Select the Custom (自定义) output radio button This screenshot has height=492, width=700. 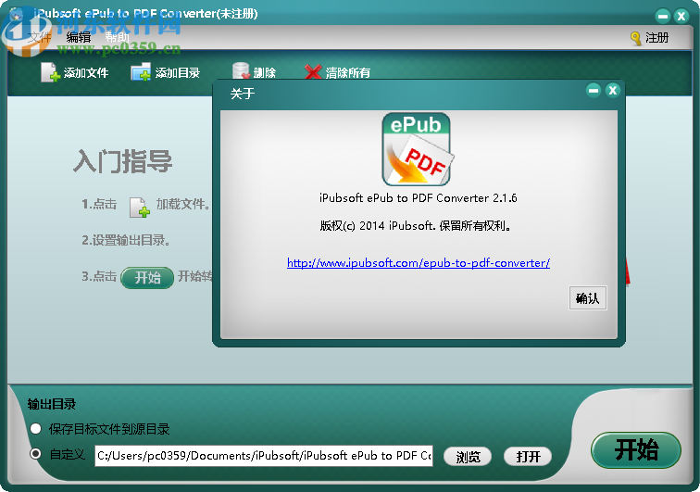pyautogui.click(x=36, y=454)
